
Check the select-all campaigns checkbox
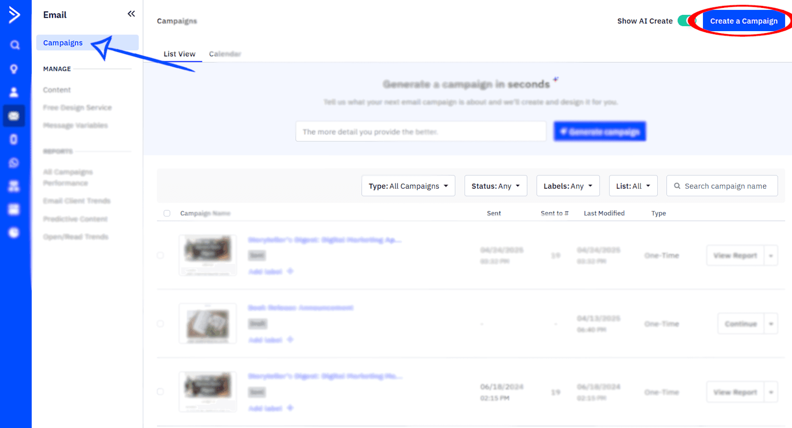point(167,214)
